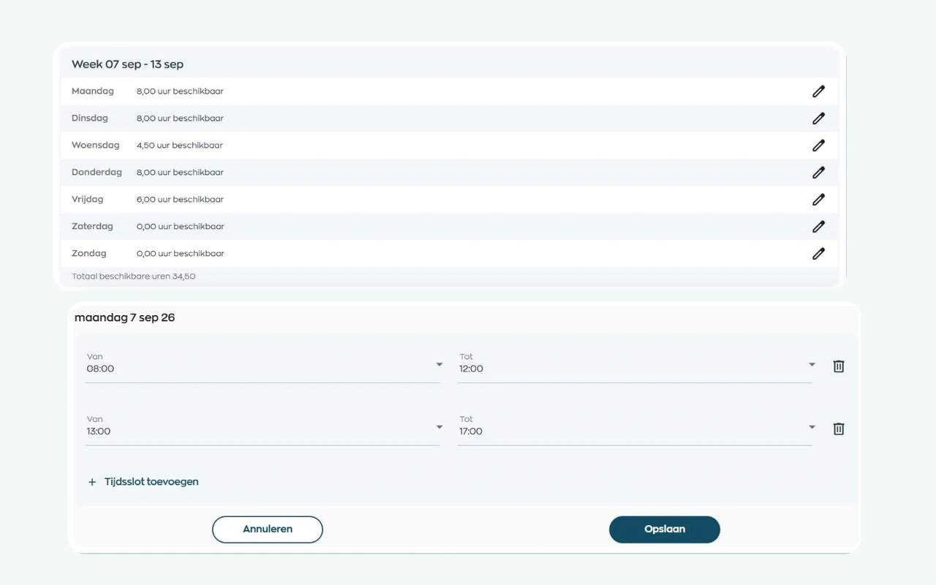Select the Dinsdag row label
Screen dimensions: 936x585
[x=90, y=118]
